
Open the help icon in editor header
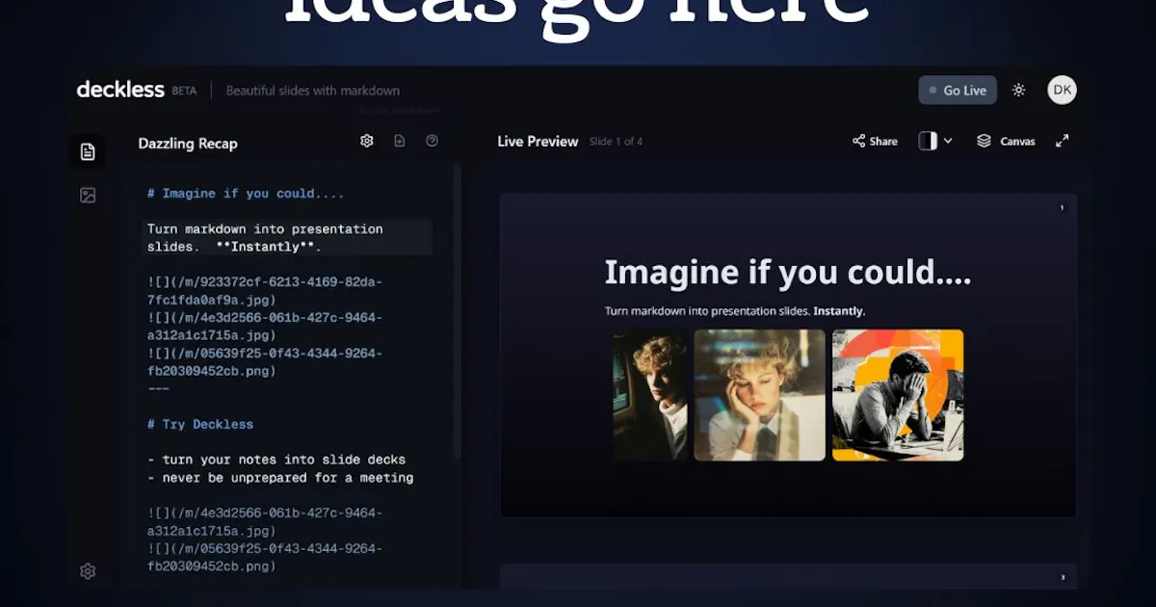[433, 141]
